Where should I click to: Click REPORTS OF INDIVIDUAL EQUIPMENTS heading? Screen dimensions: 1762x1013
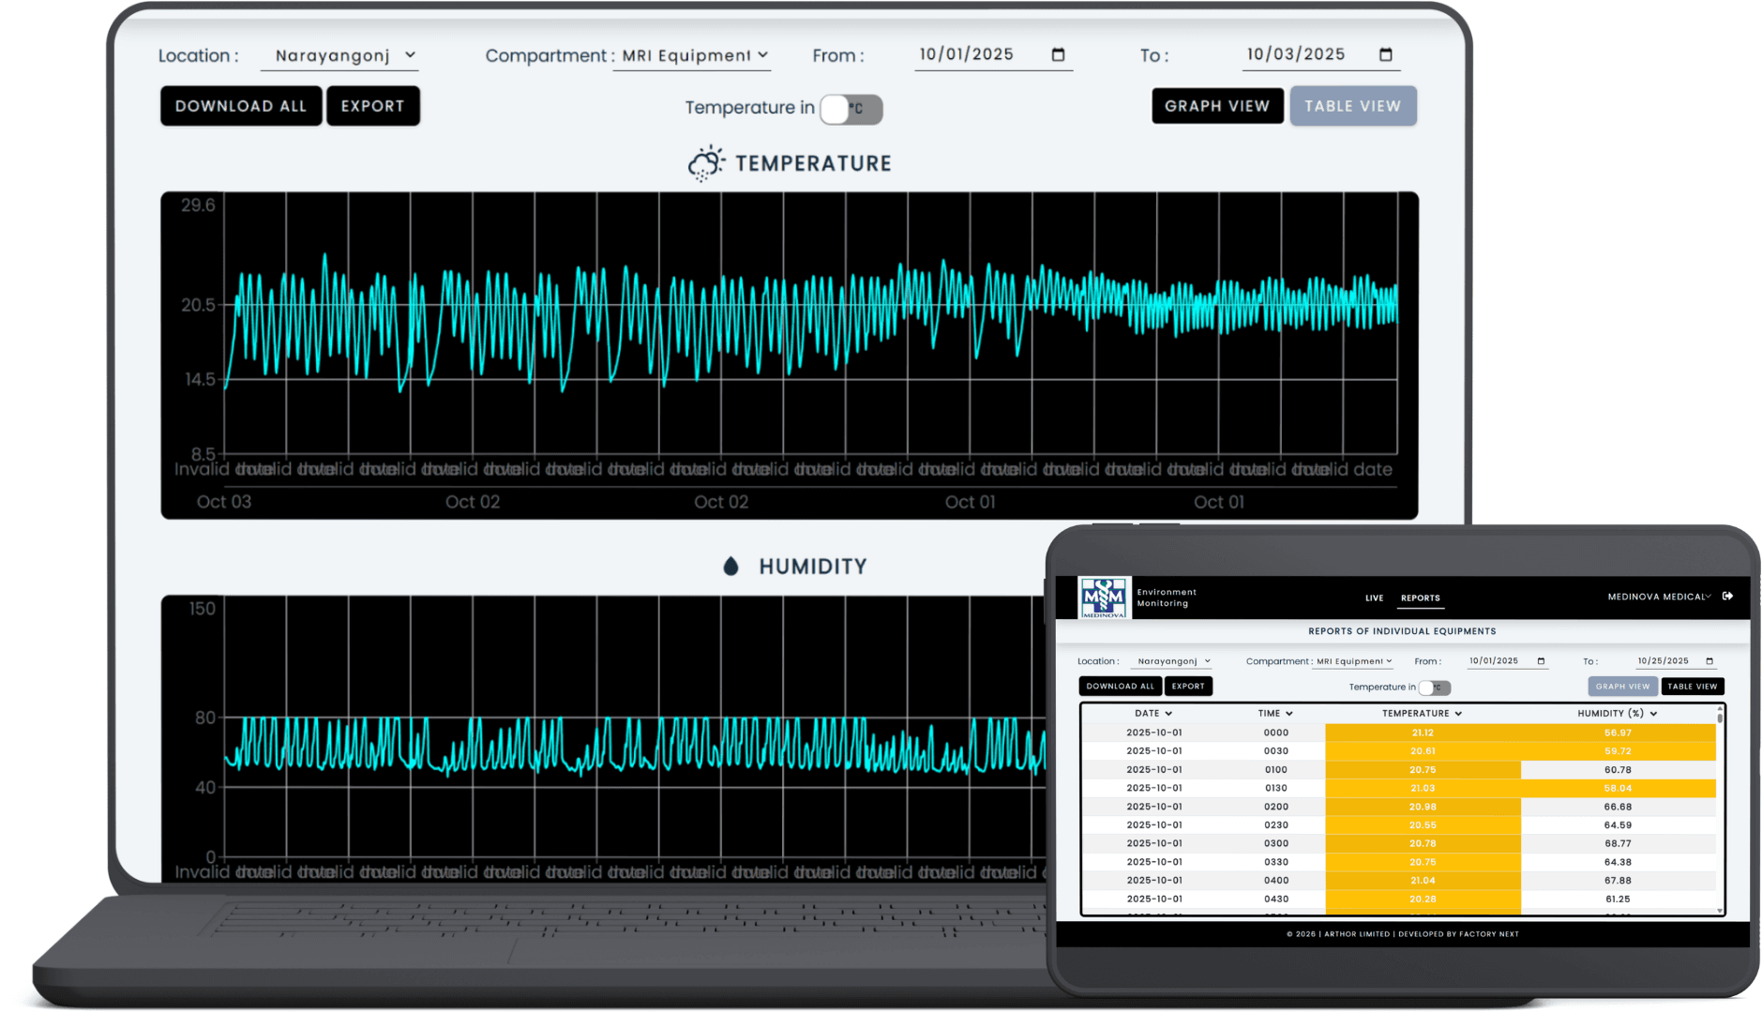pyautogui.click(x=1402, y=631)
